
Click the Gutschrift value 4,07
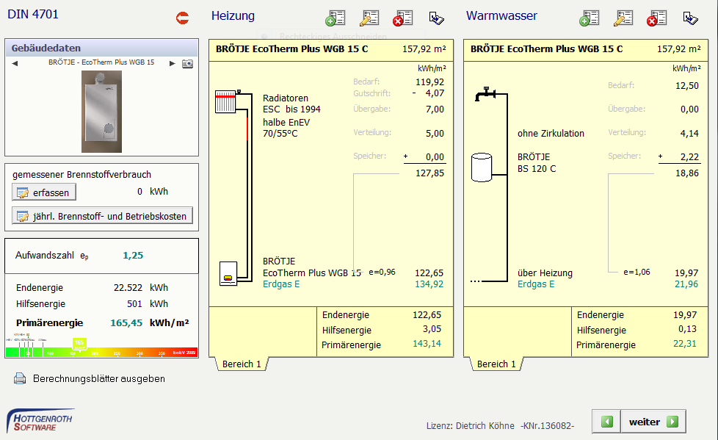pos(435,93)
